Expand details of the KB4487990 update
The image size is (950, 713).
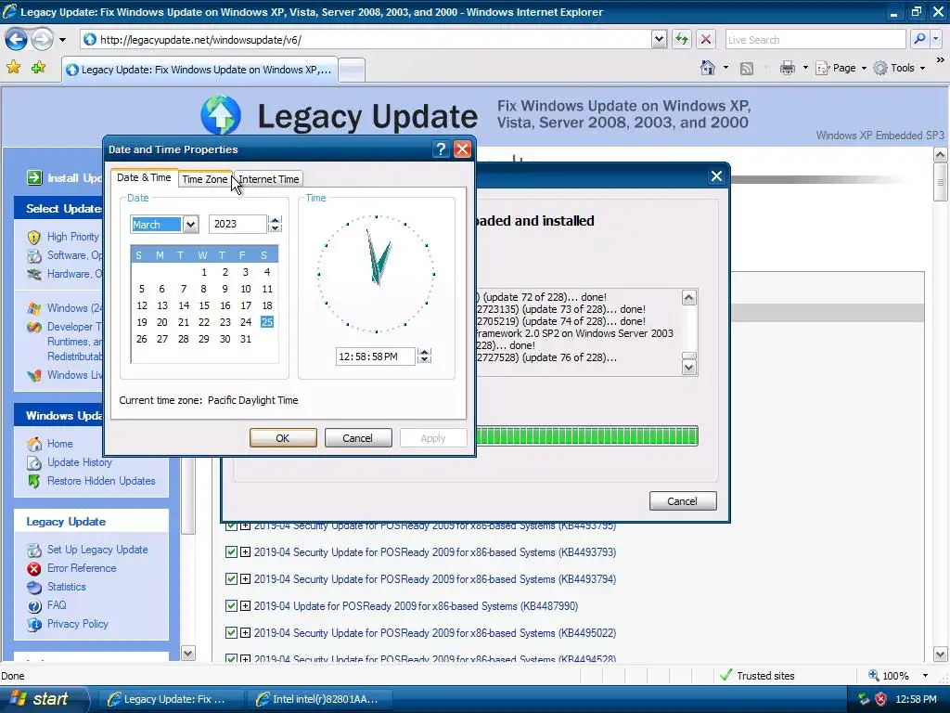tap(245, 605)
